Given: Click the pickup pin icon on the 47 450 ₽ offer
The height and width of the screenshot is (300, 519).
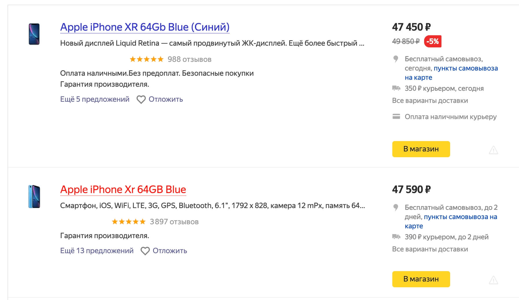Looking at the screenshot, I should tap(396, 59).
